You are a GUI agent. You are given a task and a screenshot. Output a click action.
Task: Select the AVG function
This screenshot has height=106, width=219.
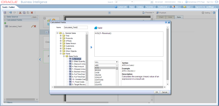click(x=105, y=68)
